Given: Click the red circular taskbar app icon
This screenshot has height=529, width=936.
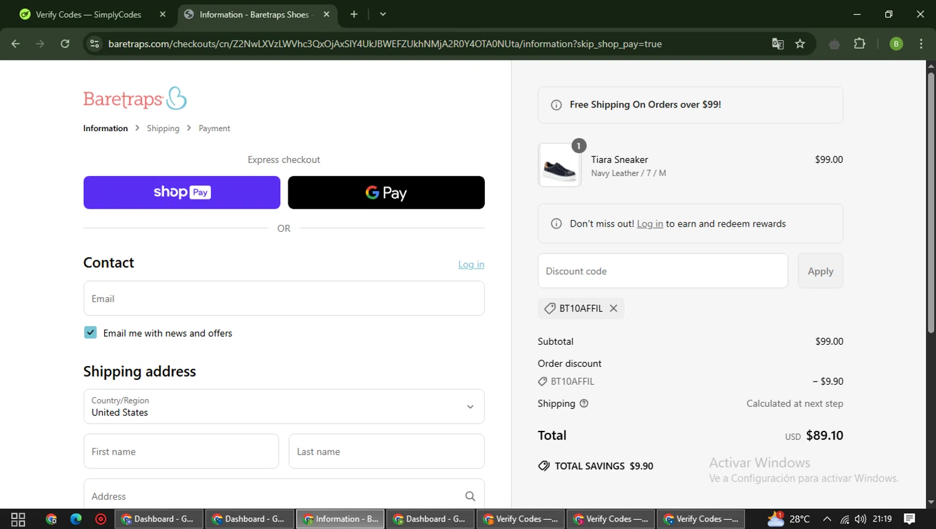Looking at the screenshot, I should (100, 519).
